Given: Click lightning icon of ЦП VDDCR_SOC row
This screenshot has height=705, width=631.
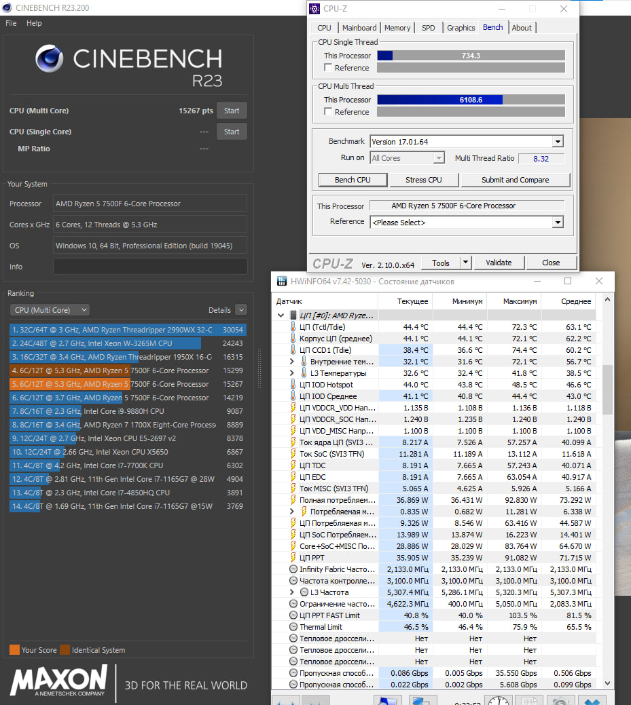Looking at the screenshot, I should click(x=293, y=419).
